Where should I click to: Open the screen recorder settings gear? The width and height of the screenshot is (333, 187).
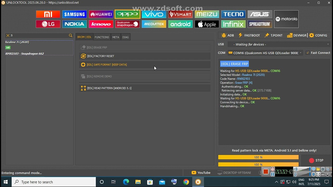323,169
